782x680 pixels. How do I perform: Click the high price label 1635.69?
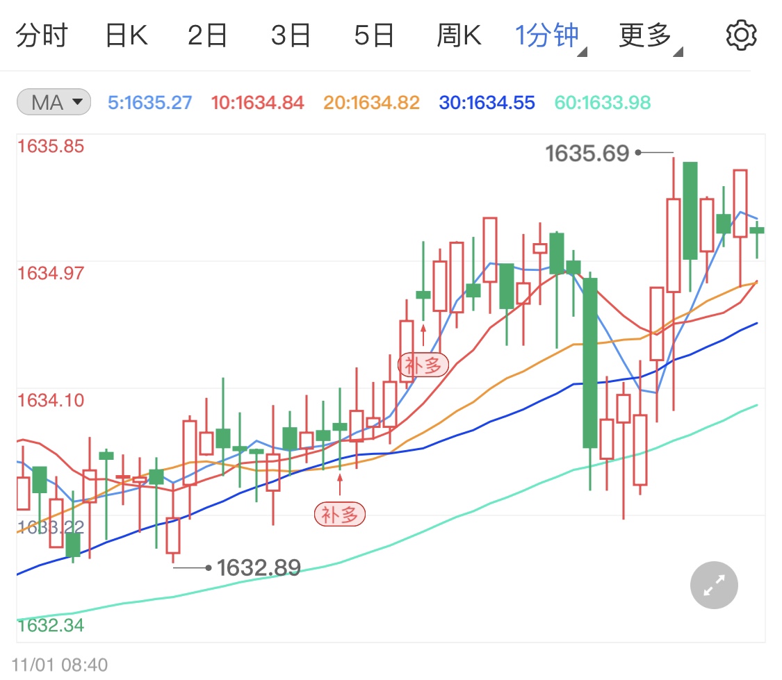click(x=587, y=154)
